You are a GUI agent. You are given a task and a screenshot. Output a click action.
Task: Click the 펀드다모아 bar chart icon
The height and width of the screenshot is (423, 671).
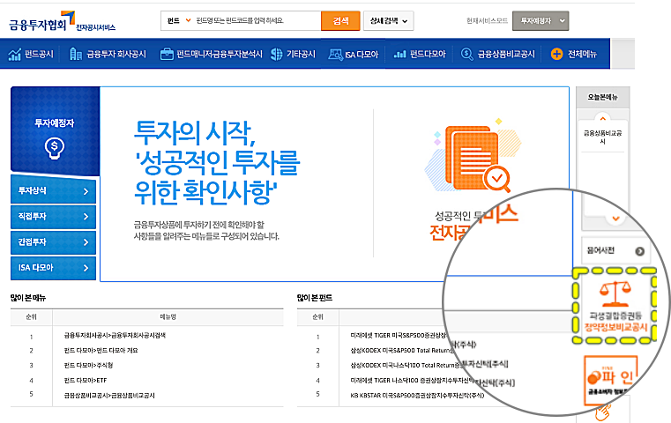point(399,55)
